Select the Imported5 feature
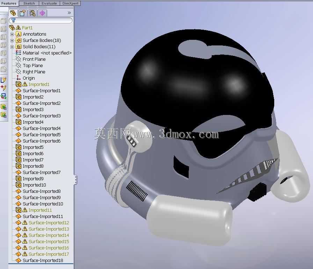 click(33, 147)
